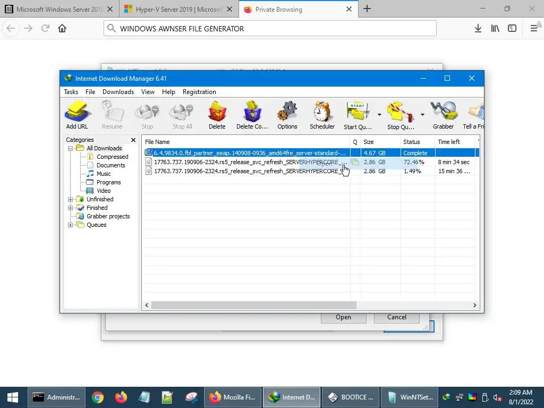Expand the Finished category
Screen dimensions: 544x408
tap(71, 208)
